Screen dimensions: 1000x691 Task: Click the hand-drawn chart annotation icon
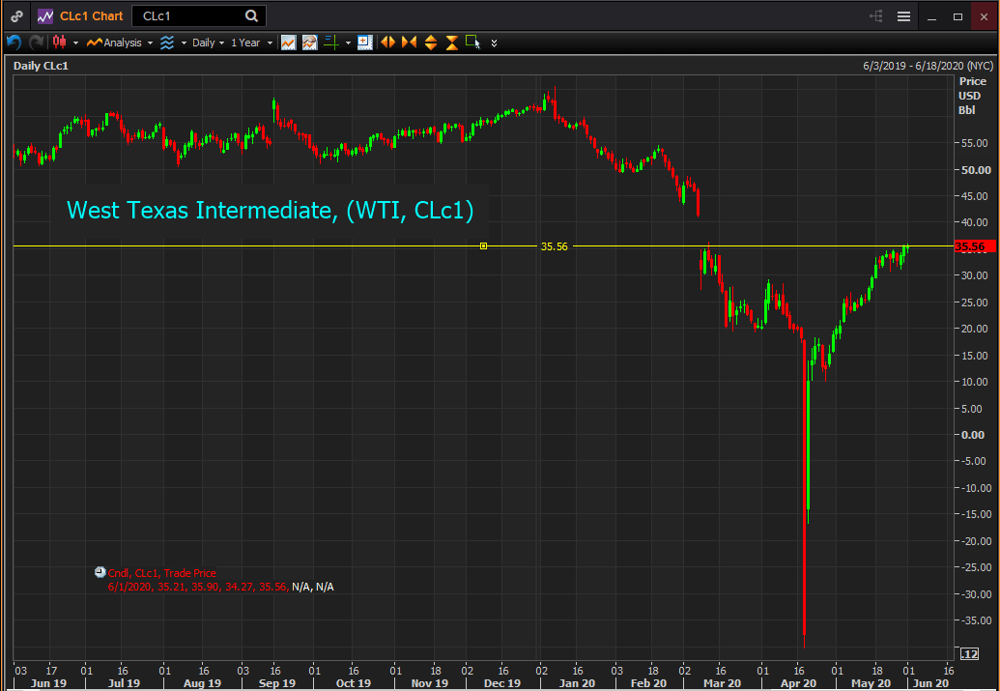tap(309, 43)
